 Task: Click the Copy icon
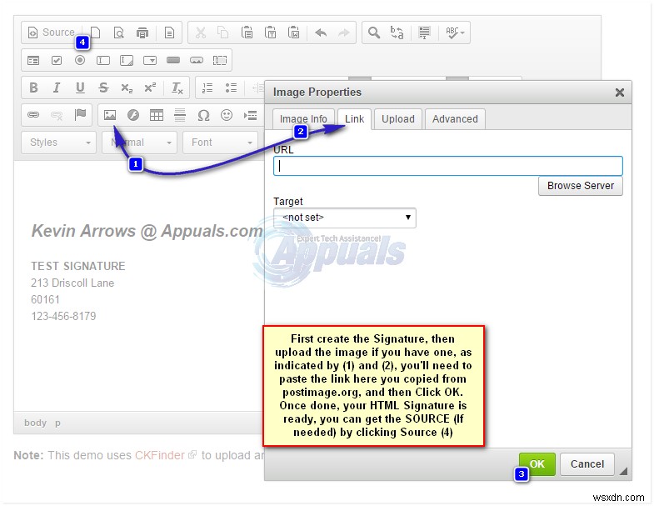click(x=223, y=33)
